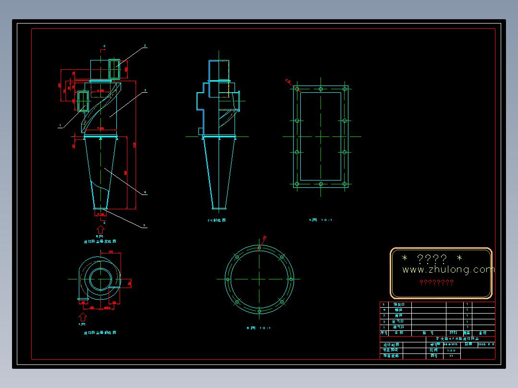Click the '指导教师' cell in the title block
Image resolution: width=518 pixels, height=388 pixels.
click(x=391, y=356)
